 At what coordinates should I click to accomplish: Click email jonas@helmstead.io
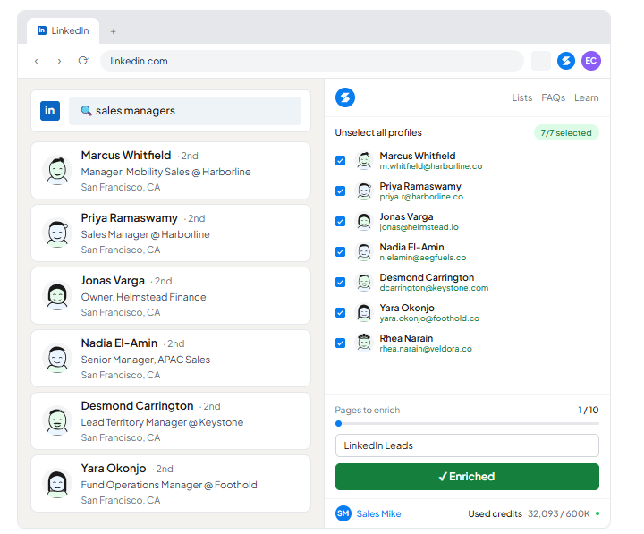[x=419, y=227]
